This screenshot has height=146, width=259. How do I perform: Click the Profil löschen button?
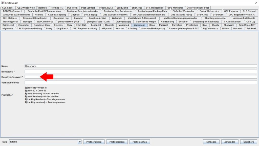pyautogui.click(x=140, y=142)
